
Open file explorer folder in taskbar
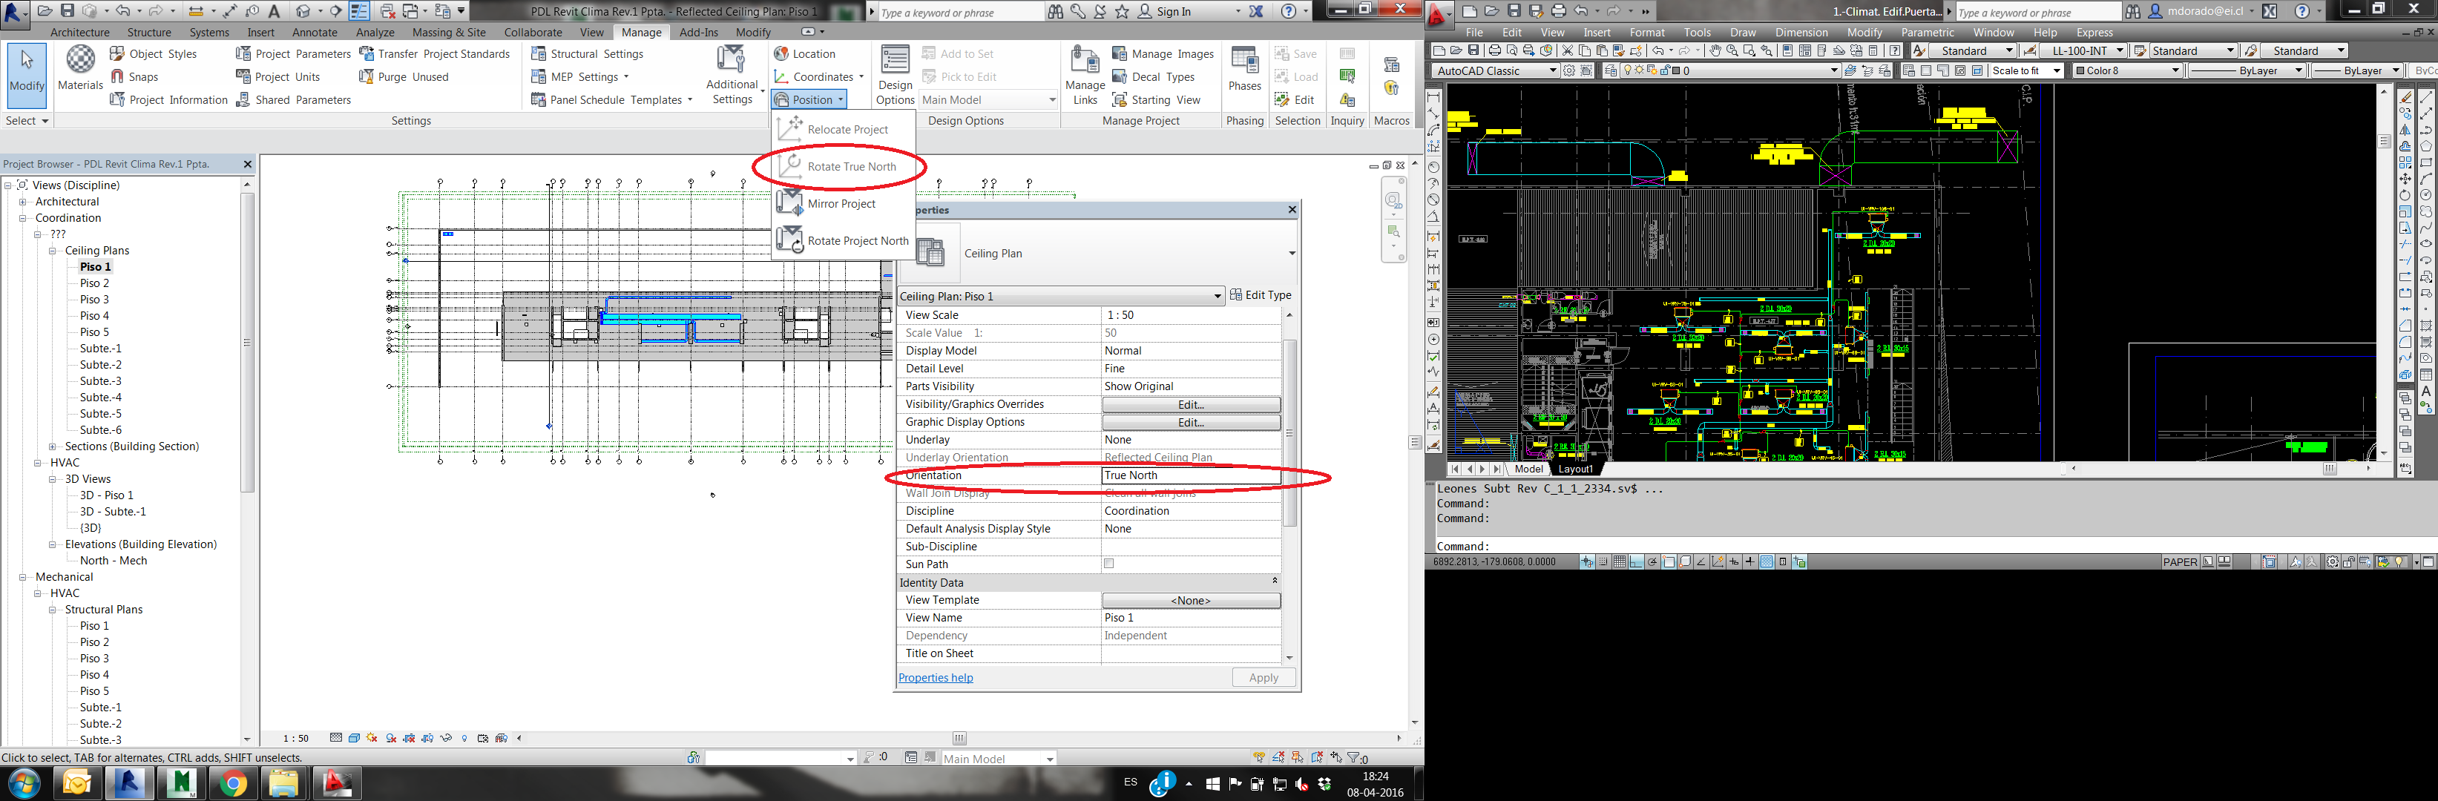[284, 783]
